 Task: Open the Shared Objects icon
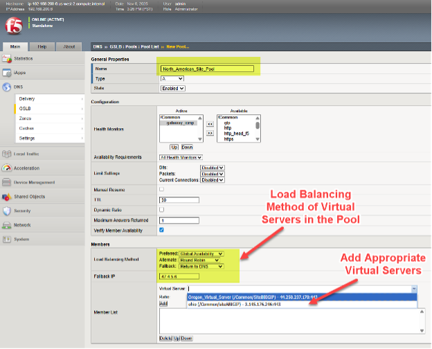tap(7, 196)
